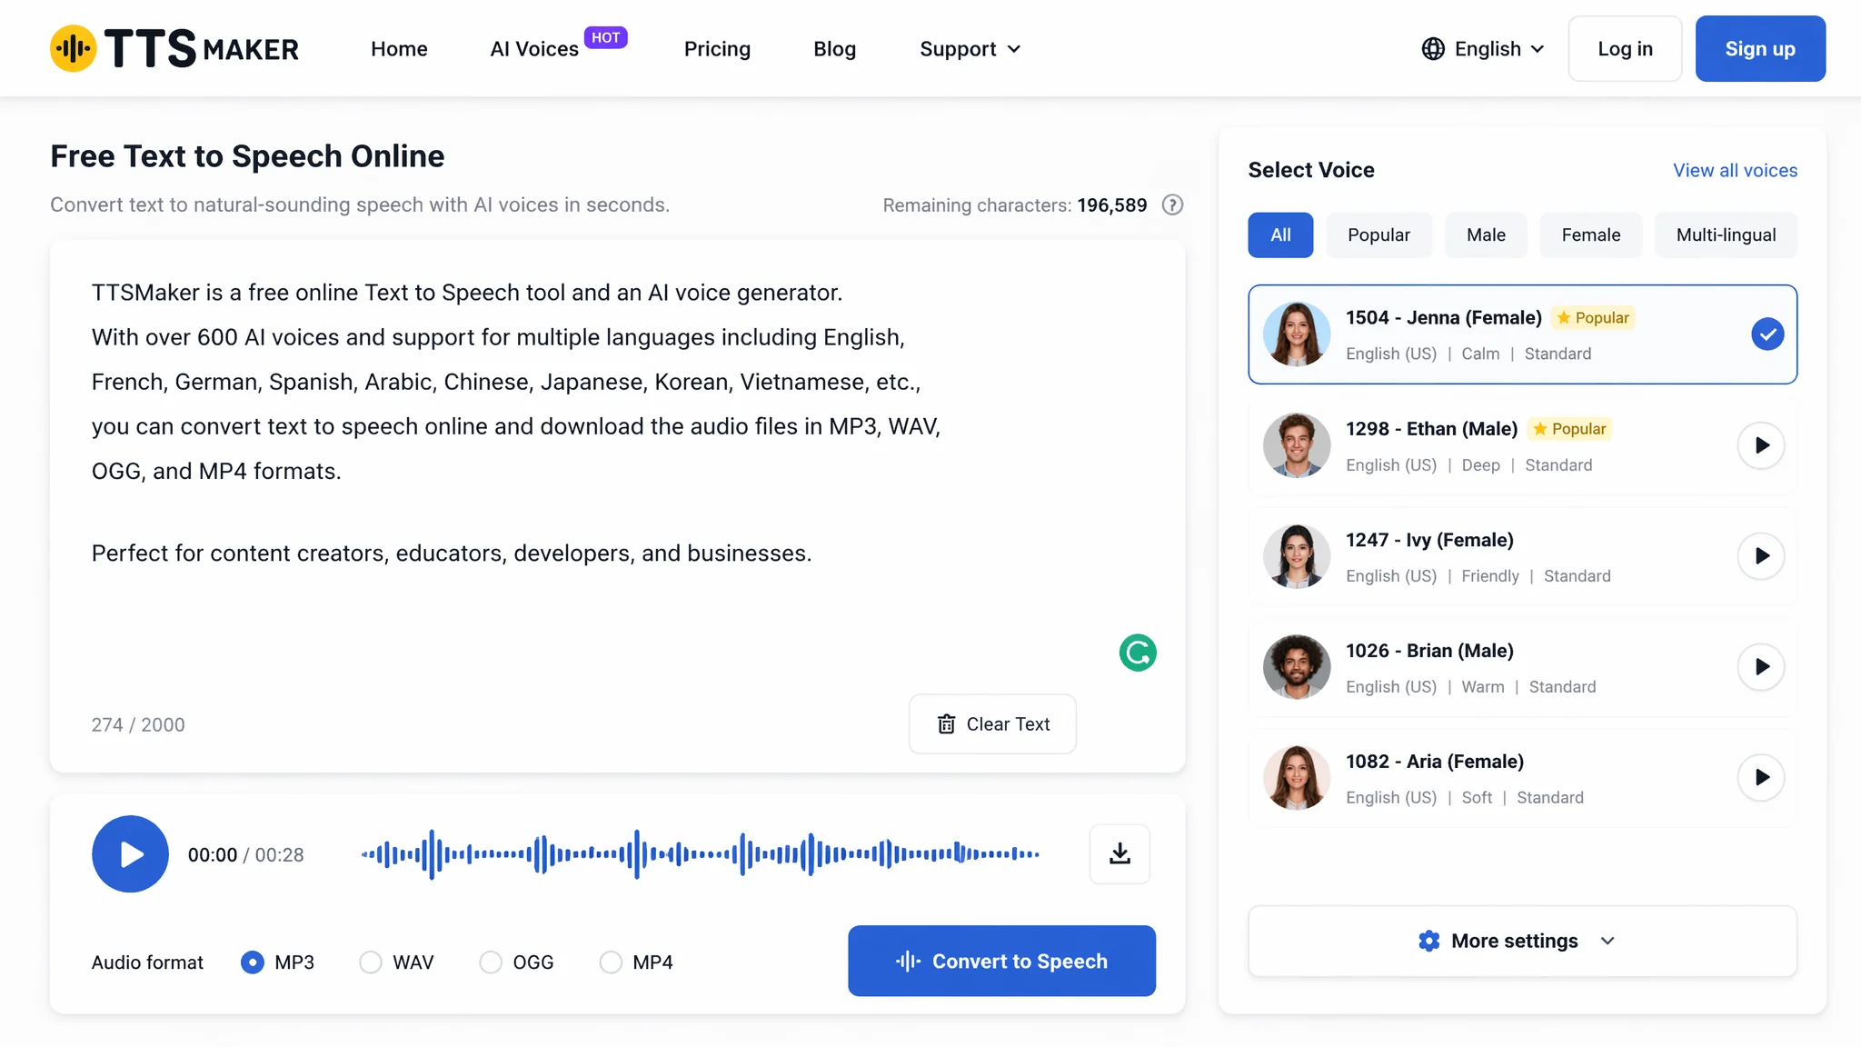The height and width of the screenshot is (1047, 1861).
Task: Click the Log in button
Action: tap(1625, 49)
